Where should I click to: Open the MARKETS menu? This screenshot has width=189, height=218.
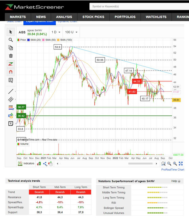(18, 17)
